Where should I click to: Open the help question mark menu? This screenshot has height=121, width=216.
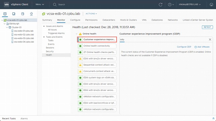(171, 4)
